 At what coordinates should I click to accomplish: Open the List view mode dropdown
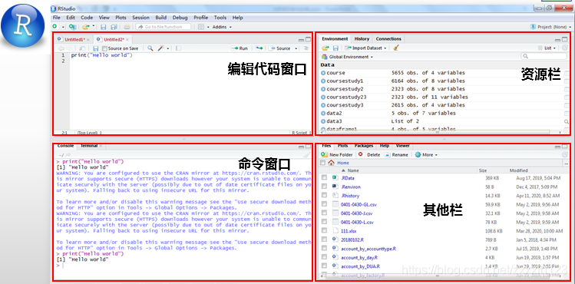coord(547,48)
